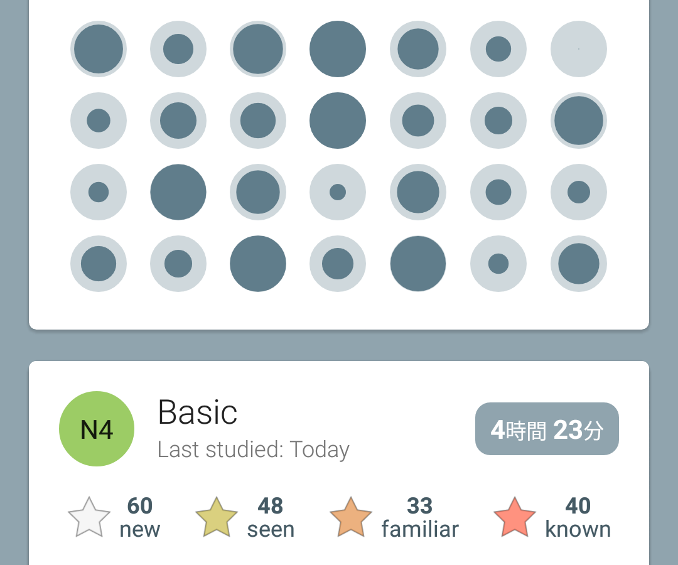Click third-row circle with the tiniest center dot
This screenshot has width=678, height=565.
[338, 192]
